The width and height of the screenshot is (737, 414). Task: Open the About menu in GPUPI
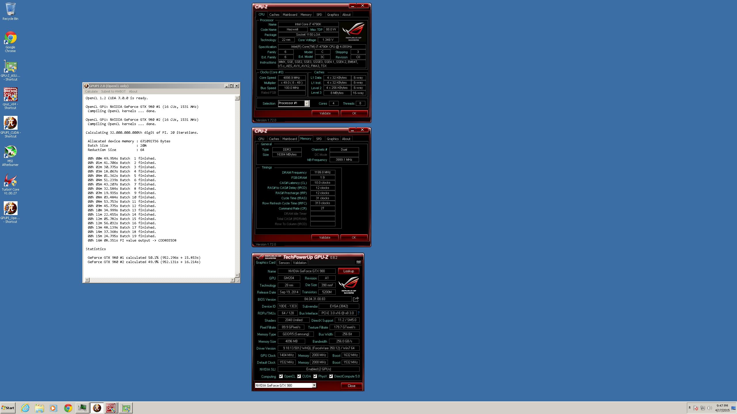pyautogui.click(x=133, y=91)
